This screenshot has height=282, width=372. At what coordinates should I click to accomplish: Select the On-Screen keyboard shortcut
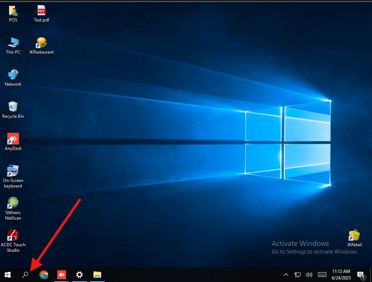(13, 171)
